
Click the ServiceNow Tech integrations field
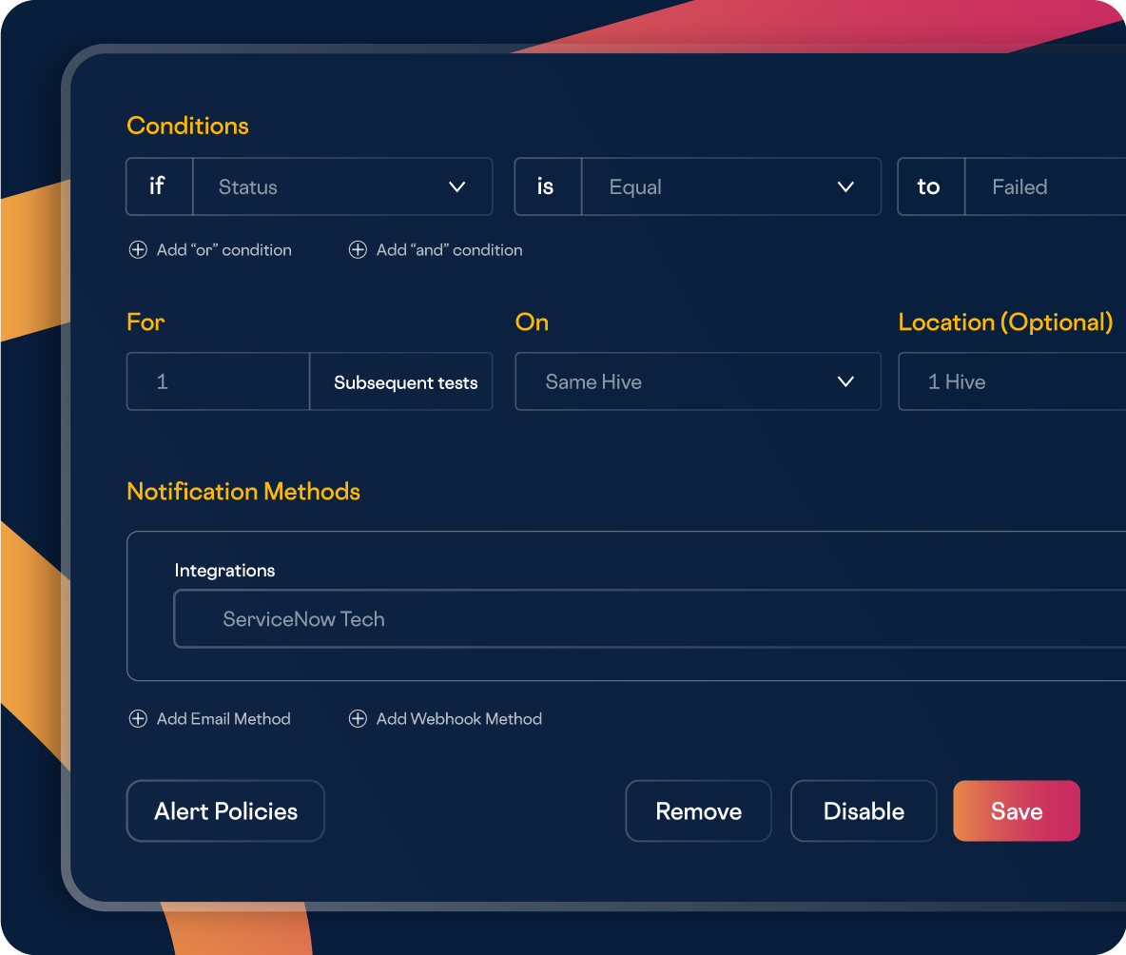[647, 619]
